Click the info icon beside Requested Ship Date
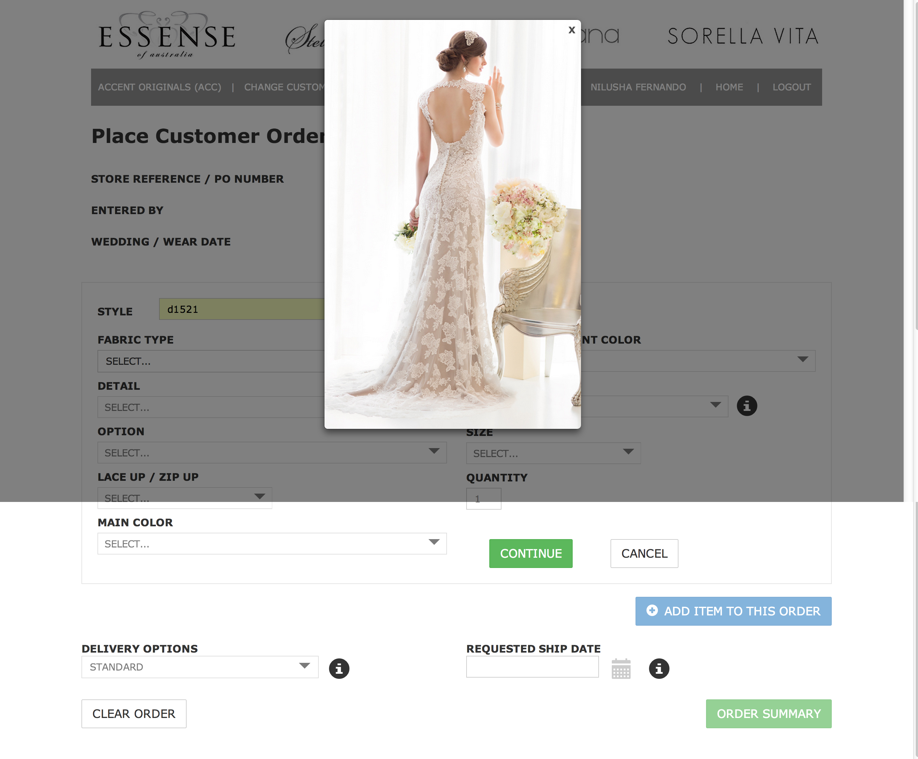Image resolution: width=918 pixels, height=759 pixels. [659, 669]
